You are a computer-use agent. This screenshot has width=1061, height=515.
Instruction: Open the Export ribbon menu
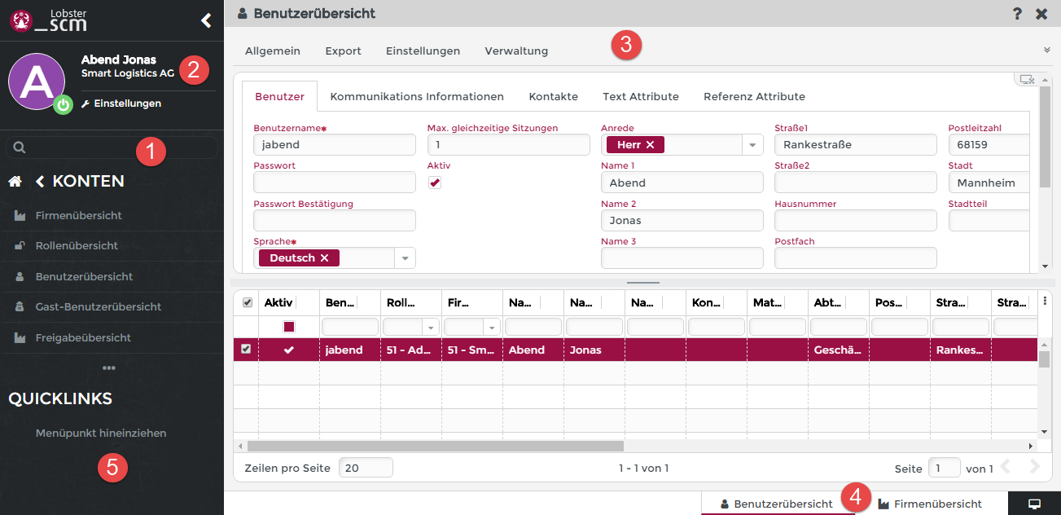point(343,51)
